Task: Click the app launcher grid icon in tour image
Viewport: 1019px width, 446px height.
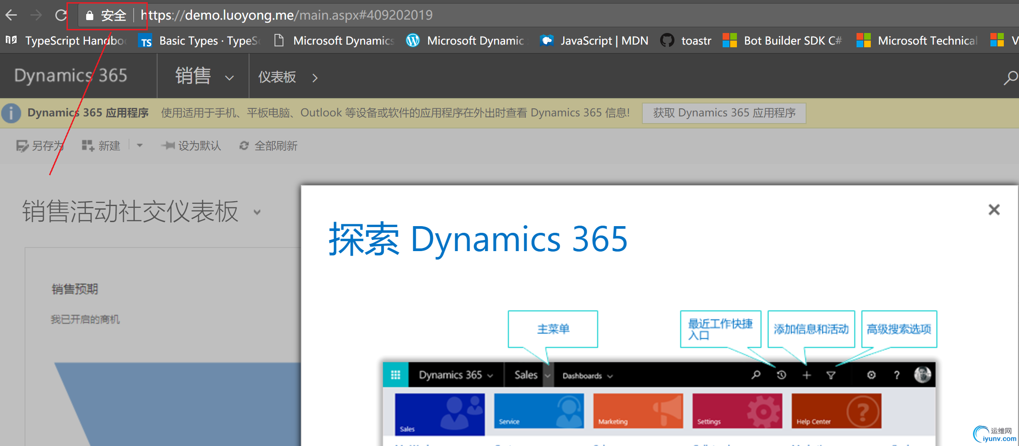Action: 395,375
